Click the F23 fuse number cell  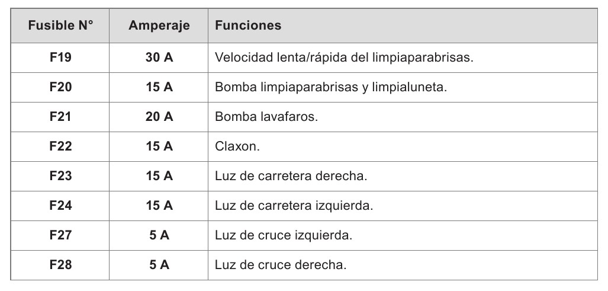coord(60,177)
